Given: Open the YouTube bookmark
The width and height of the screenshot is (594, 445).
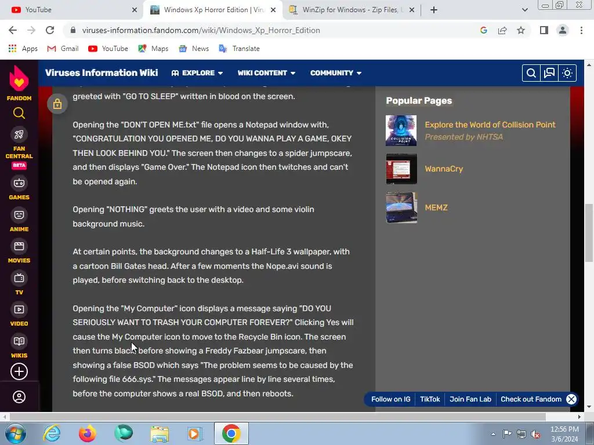Looking at the screenshot, I should 108,49.
